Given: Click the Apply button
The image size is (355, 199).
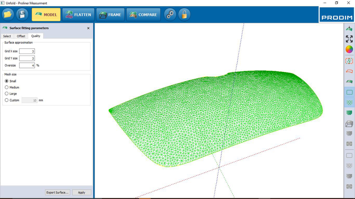Looking at the screenshot, I should pyautogui.click(x=81, y=192).
